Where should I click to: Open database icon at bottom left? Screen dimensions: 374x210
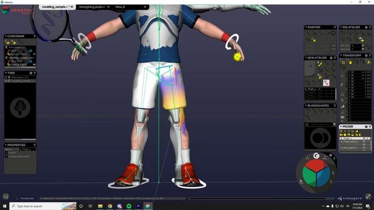pyautogui.click(x=6, y=197)
